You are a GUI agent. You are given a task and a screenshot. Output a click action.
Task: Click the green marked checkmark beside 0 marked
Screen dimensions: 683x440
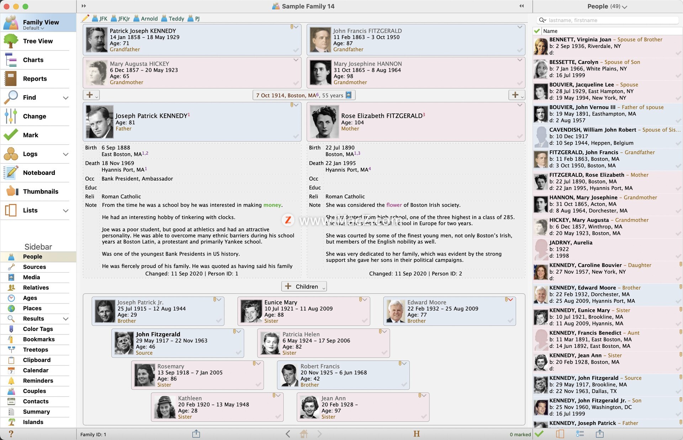tap(539, 434)
